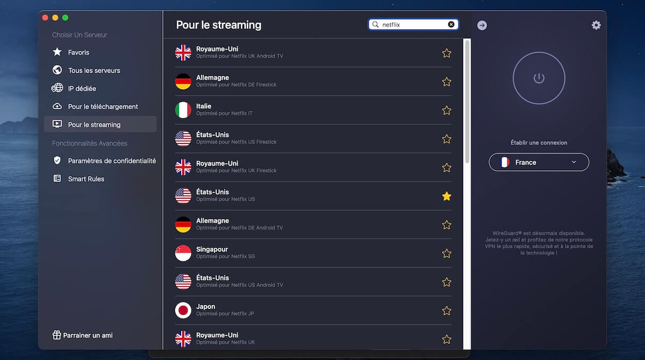Favorite the Netflix DE Firestick server
The width and height of the screenshot is (645, 360).
tap(446, 82)
